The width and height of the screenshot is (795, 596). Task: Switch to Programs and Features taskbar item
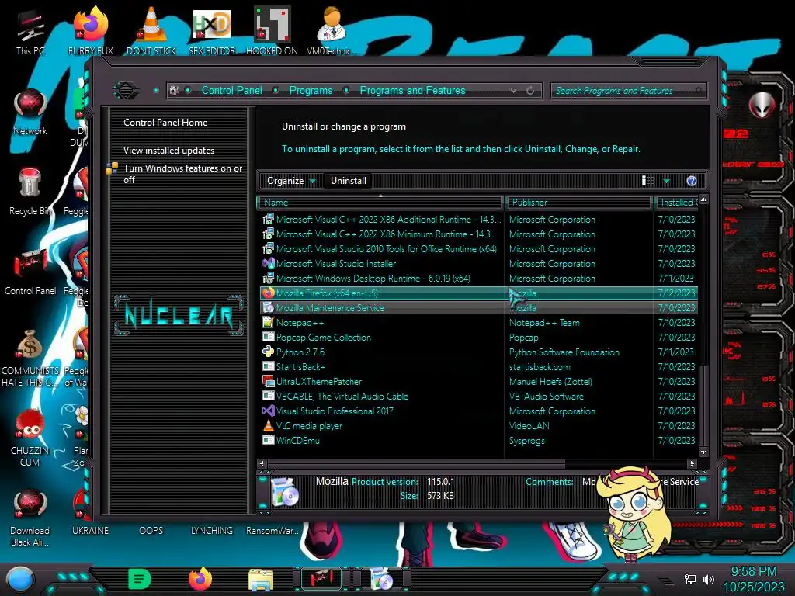point(382,579)
